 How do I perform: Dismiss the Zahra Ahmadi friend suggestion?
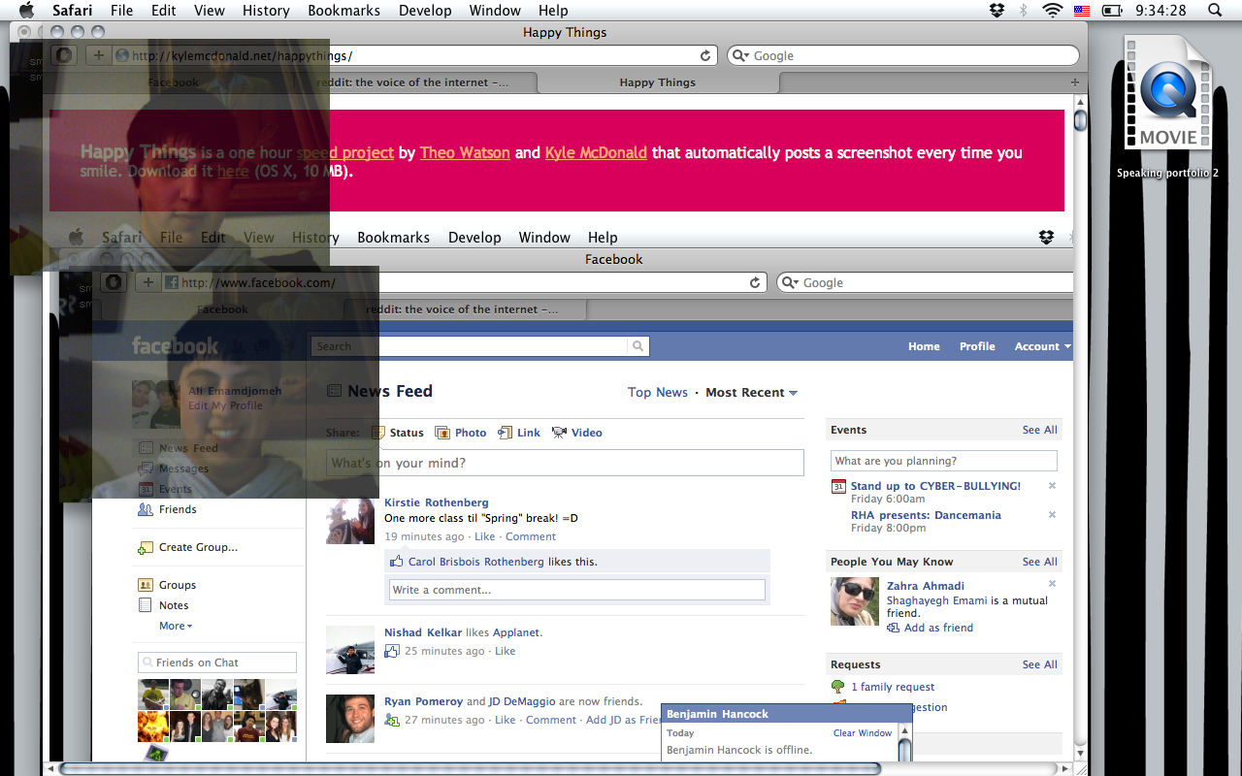[x=1052, y=584]
